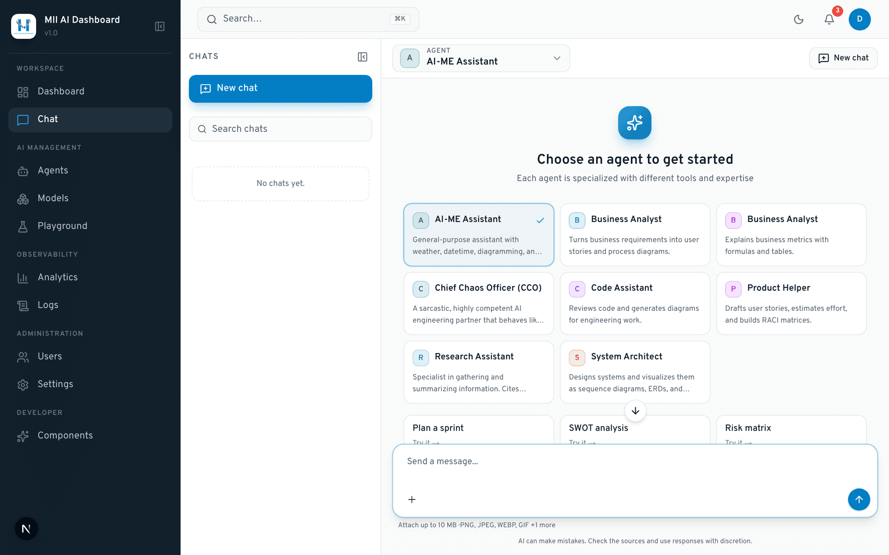889x555 pixels.
Task: Click blue New chat button in Chats panel
Action: click(281, 88)
